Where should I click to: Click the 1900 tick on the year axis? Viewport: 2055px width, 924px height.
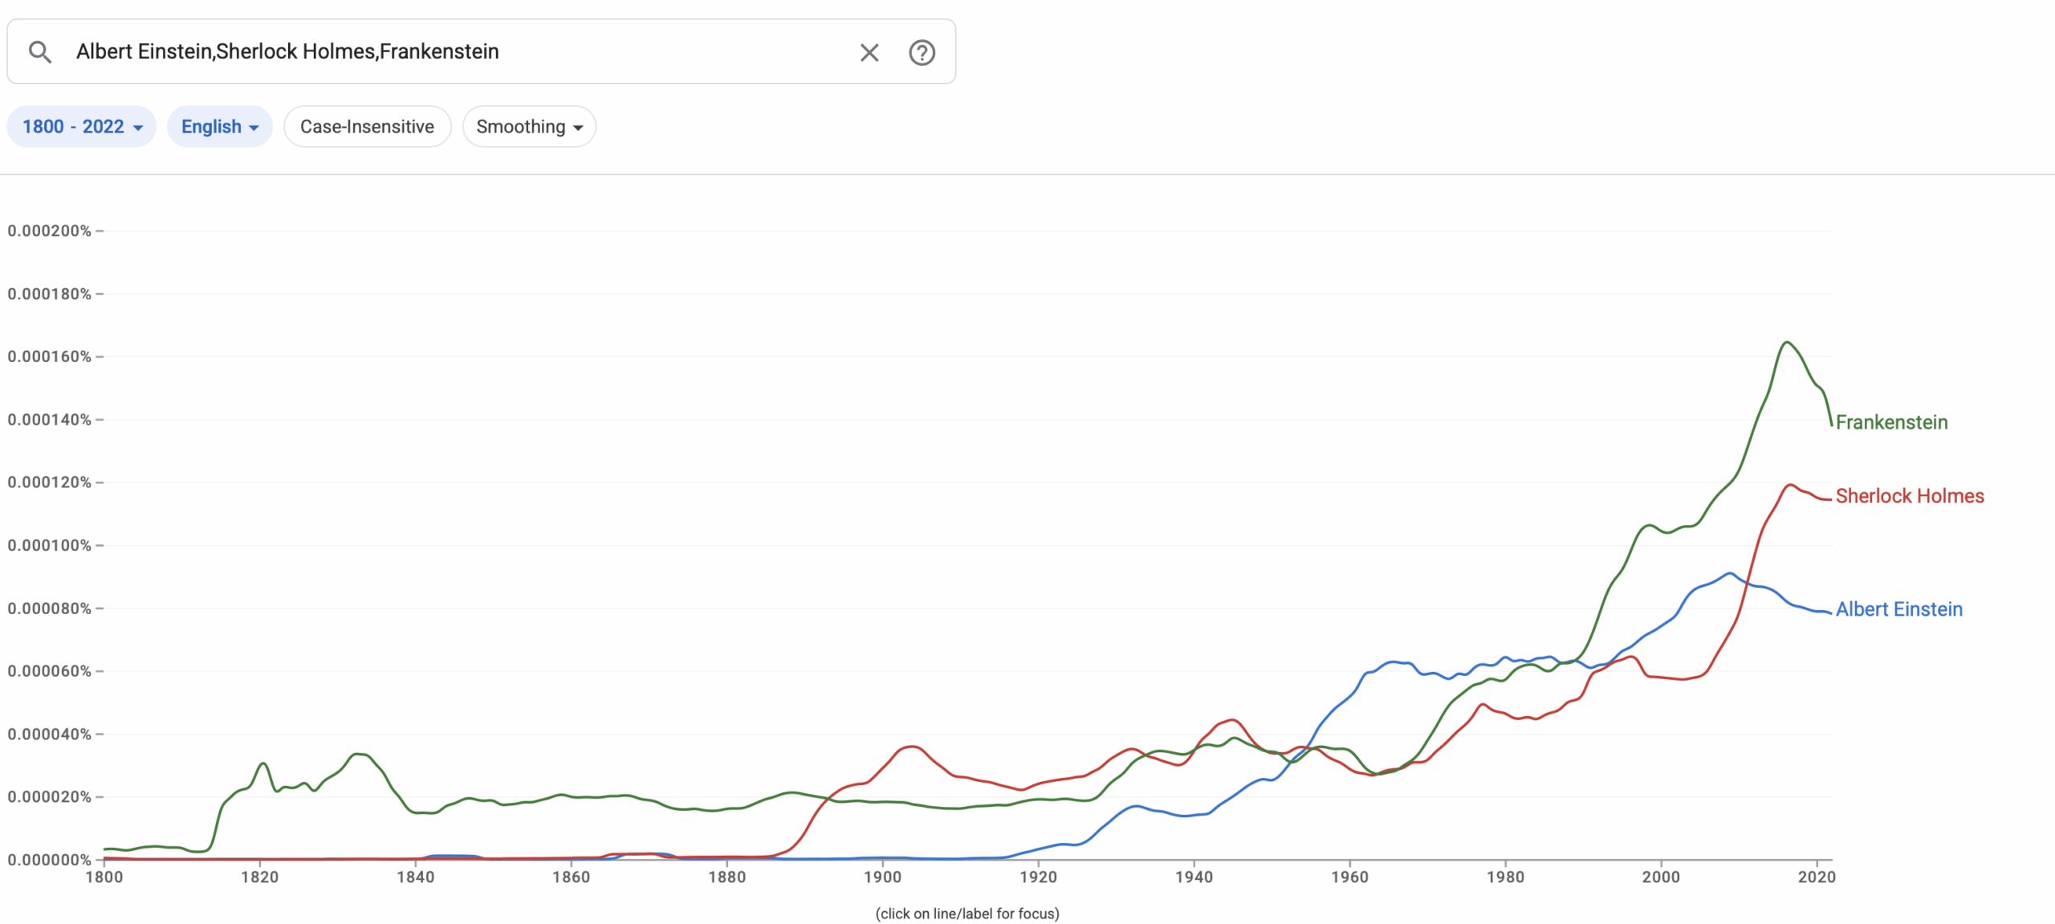click(882, 877)
